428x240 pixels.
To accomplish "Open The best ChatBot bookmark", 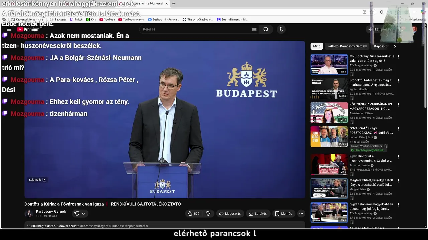I will (x=198, y=19).
